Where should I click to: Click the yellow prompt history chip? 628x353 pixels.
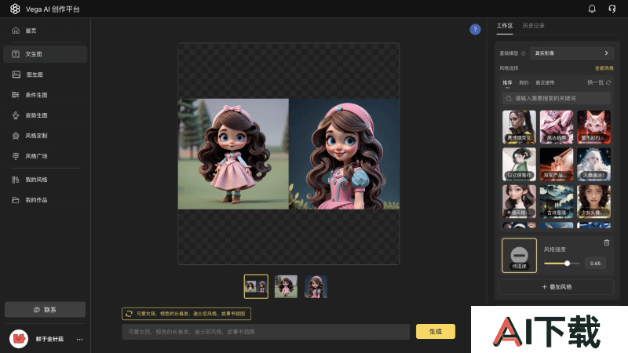tap(186, 314)
